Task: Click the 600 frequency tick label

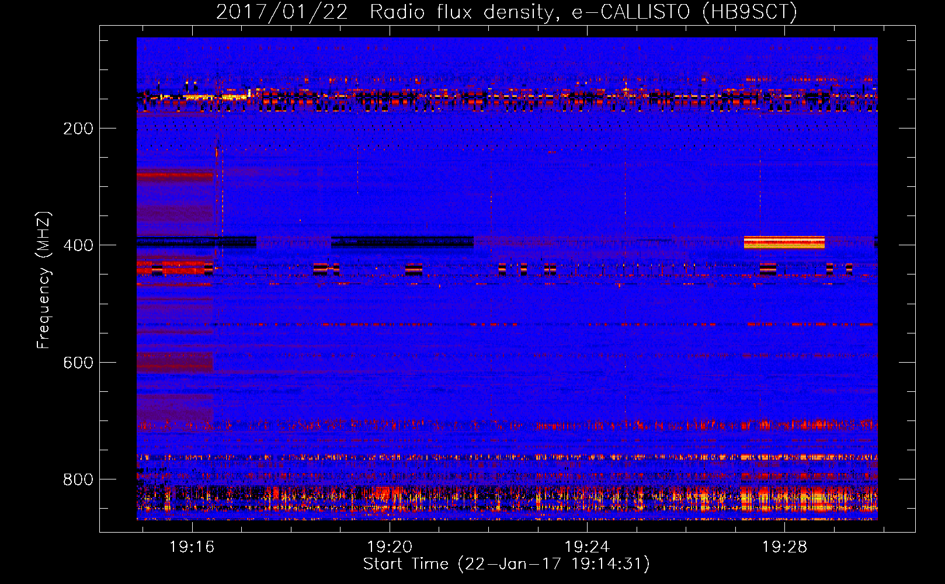Action: 78,363
